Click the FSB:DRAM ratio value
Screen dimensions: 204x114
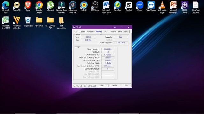tap(108, 52)
